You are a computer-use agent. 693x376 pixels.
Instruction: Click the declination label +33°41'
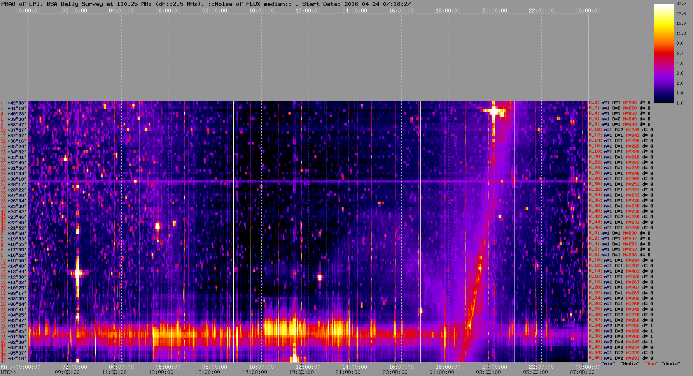[x=17, y=157]
